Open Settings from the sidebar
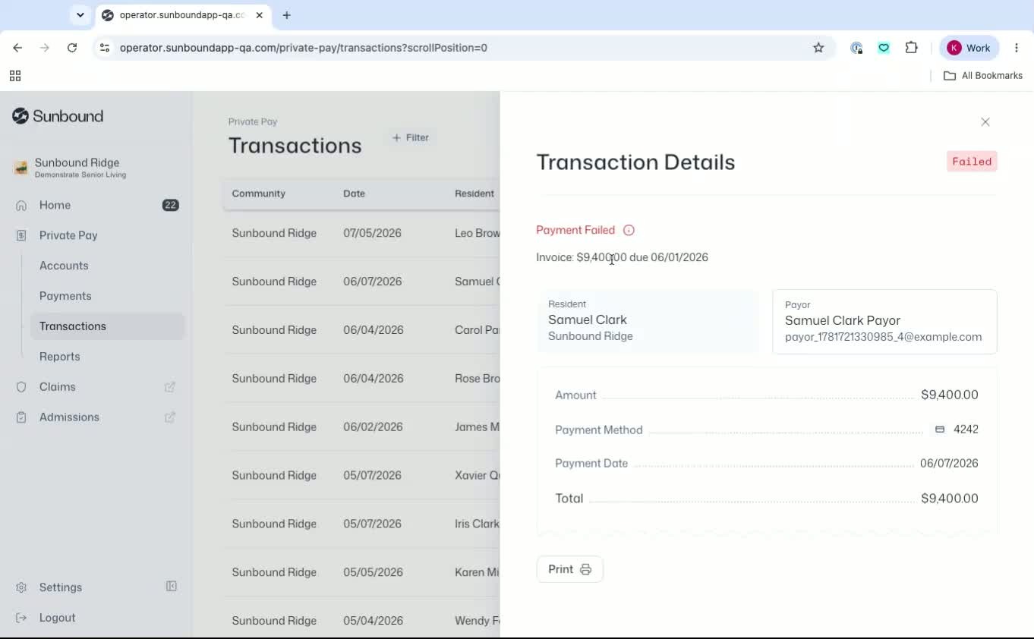This screenshot has height=639, width=1034. click(60, 587)
